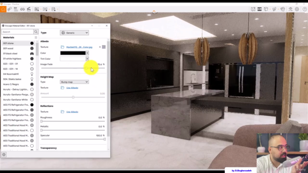308x173 pixels.
Task: Click the Materials list menu hamburger icon
Action: coord(36,37)
